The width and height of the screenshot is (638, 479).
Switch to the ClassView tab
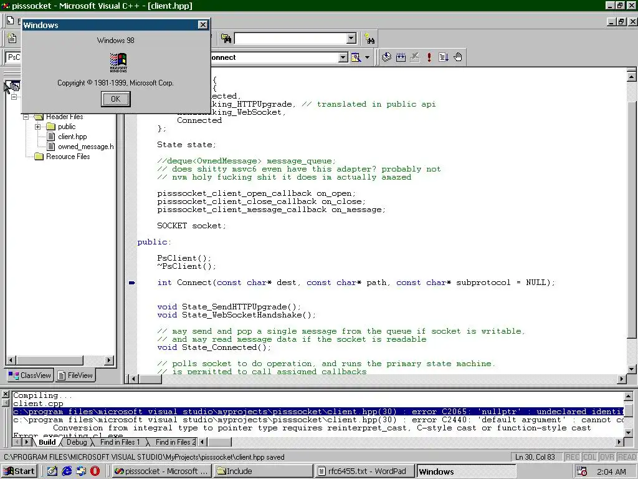(30, 375)
